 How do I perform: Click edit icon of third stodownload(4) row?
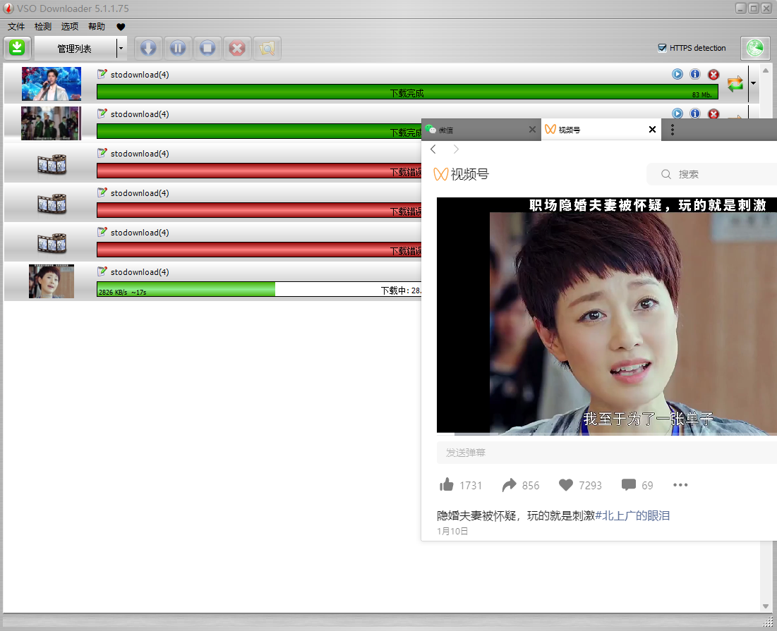click(102, 154)
